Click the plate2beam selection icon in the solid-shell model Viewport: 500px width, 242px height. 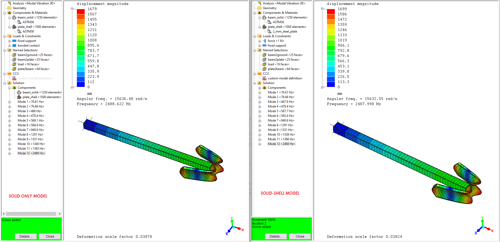click(x=264, y=69)
